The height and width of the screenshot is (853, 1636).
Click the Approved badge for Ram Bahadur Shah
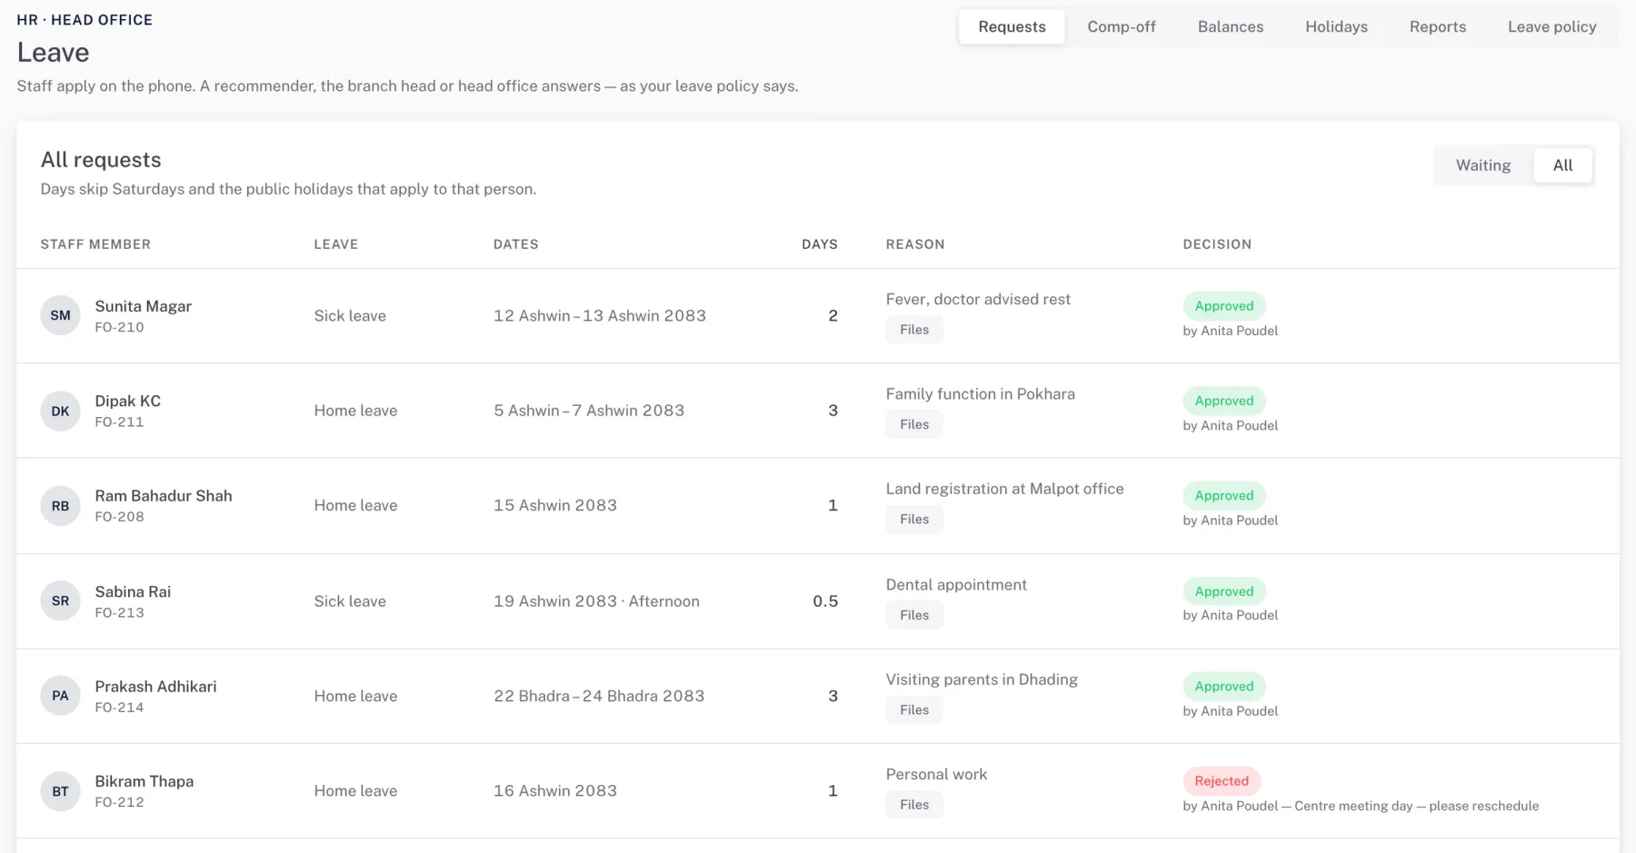pos(1223,496)
